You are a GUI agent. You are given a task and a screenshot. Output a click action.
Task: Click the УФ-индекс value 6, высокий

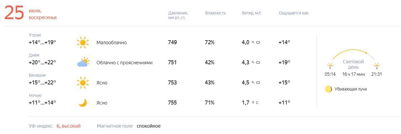pos(68,126)
